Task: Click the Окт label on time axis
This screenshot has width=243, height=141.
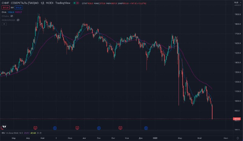Action: click(x=113, y=138)
